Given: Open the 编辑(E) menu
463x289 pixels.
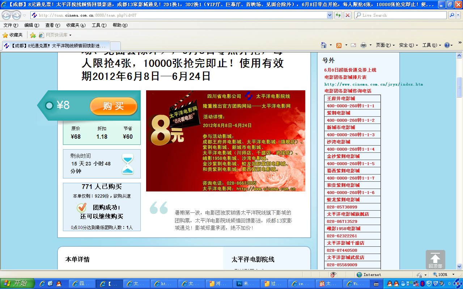Looking at the screenshot, I should tap(32, 25).
